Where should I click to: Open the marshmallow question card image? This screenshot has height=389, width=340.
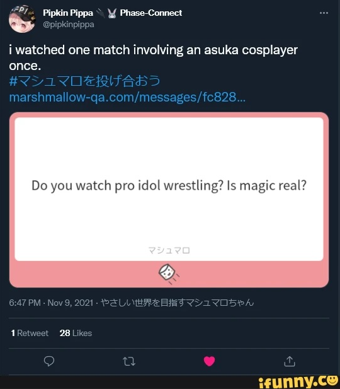169,200
